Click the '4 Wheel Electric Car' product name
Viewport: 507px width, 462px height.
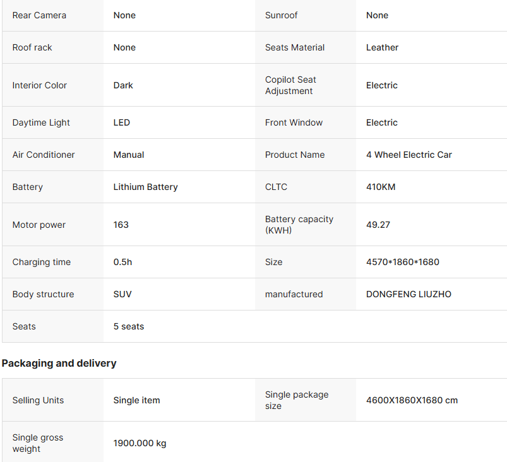409,155
